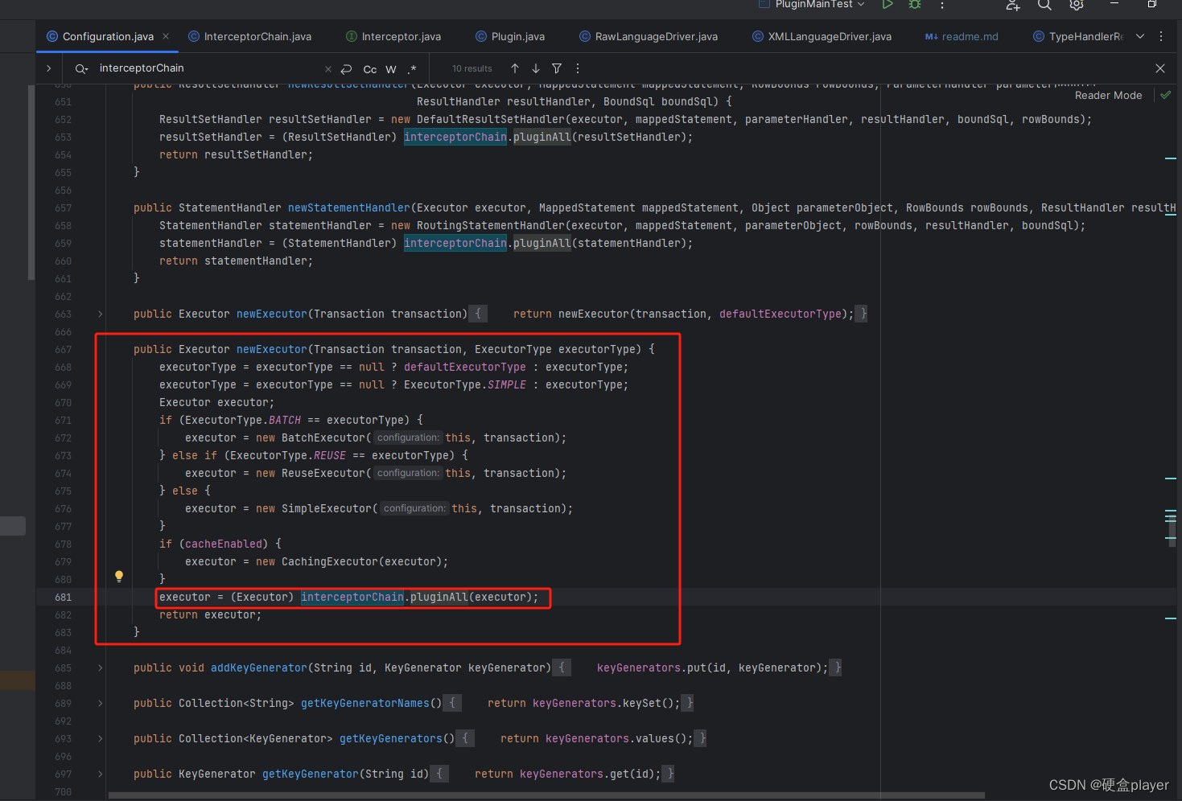Screen dimensions: 1182x801
Task: Expand folded addKeyGenerator method at line 685
Action: (x=101, y=667)
